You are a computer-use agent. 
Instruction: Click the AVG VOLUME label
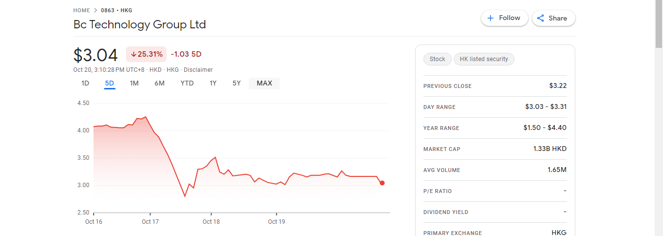pyautogui.click(x=442, y=170)
